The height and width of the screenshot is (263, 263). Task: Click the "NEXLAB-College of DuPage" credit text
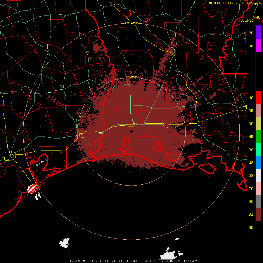pos(233,3)
